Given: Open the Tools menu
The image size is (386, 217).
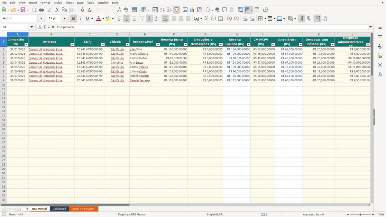Looking at the screenshot, I should click(90, 3).
